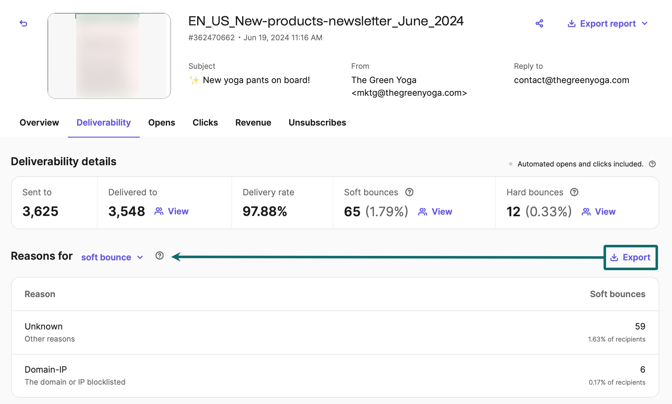
Task: Open the Unsubscribes tab
Action: click(317, 122)
